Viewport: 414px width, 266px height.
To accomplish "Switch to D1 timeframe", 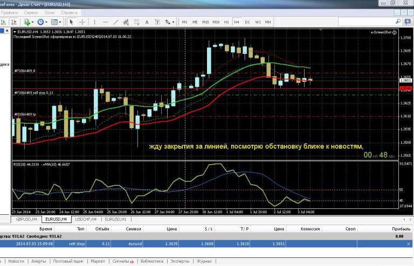I will (x=247, y=22).
